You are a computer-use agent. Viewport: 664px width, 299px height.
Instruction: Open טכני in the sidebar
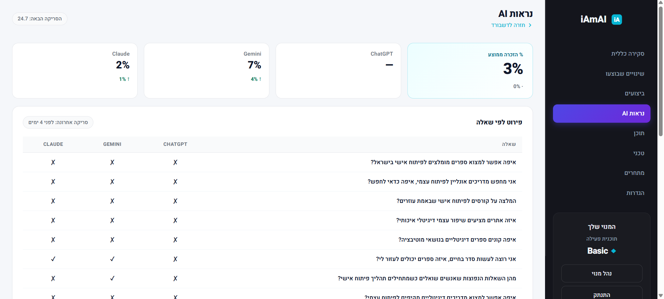click(x=639, y=153)
